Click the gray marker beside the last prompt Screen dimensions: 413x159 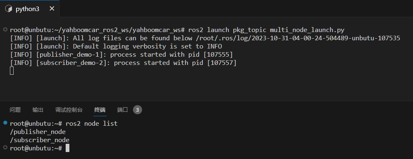click(5, 147)
